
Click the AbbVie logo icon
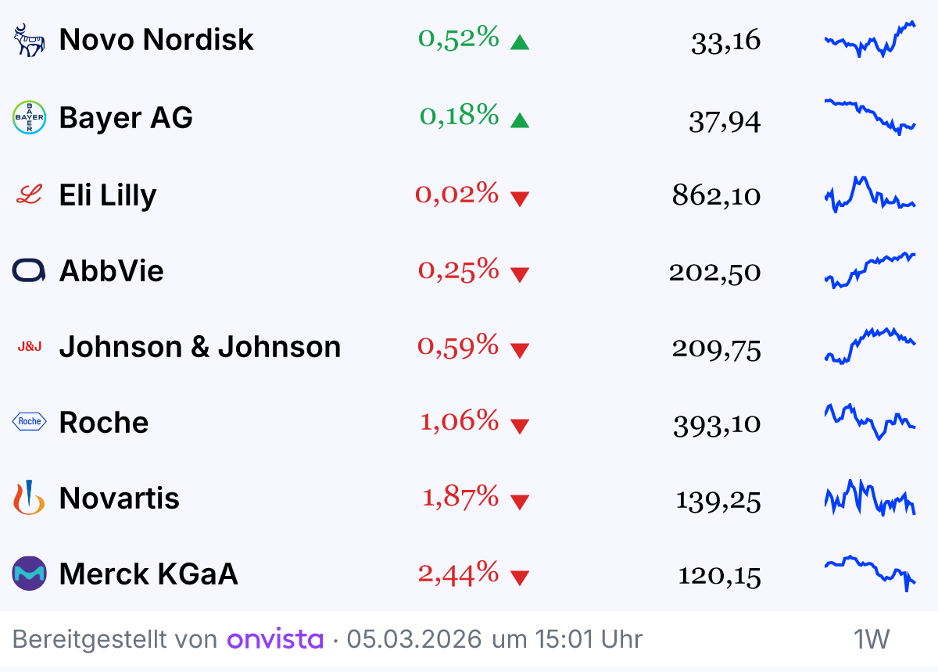click(x=30, y=271)
